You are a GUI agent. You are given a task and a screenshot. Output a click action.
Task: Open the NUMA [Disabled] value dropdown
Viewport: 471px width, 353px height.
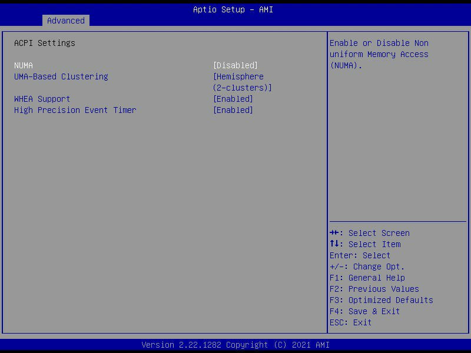[235, 65]
